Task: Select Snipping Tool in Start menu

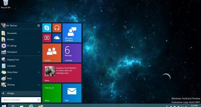Action: pyautogui.click(x=13, y=60)
